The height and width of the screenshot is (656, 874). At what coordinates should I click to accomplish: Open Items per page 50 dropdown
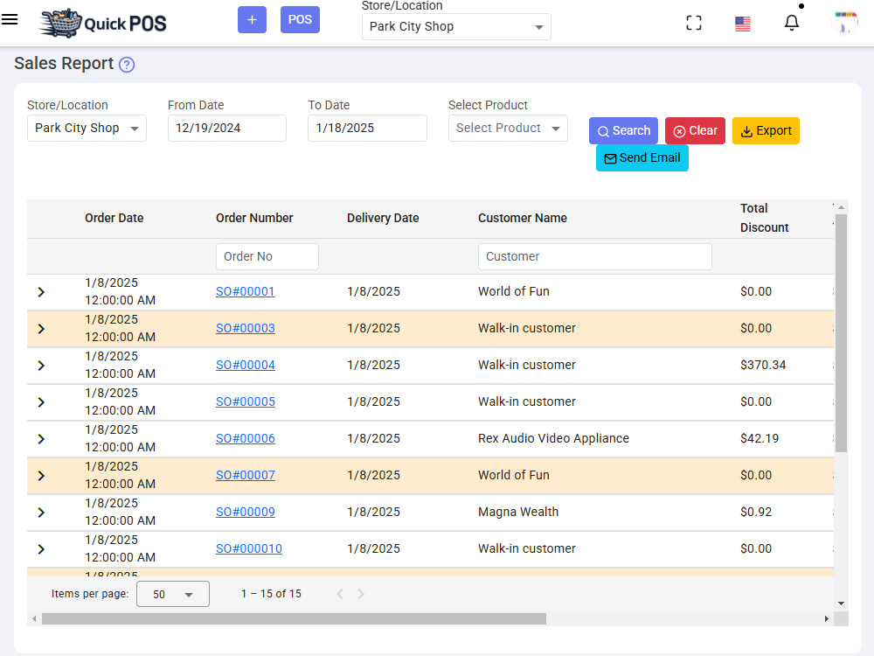[x=173, y=594]
